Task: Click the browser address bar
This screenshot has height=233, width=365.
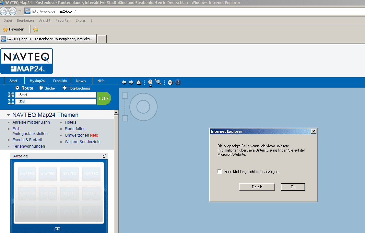Action: pos(194,11)
